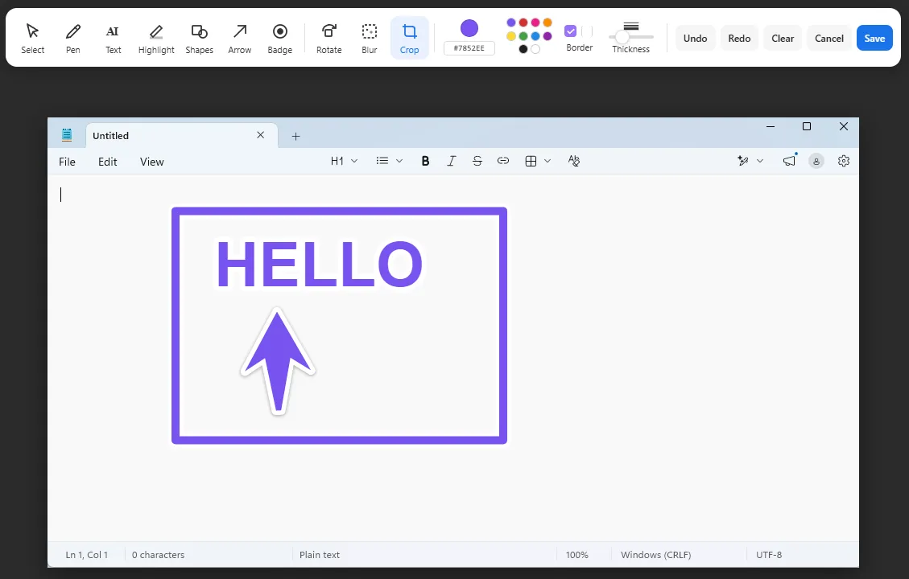Maximize the Notepad window
This screenshot has width=909, height=579.
click(807, 126)
